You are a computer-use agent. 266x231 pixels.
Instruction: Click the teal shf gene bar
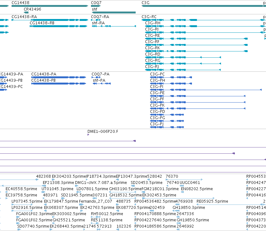click(114, 12)
